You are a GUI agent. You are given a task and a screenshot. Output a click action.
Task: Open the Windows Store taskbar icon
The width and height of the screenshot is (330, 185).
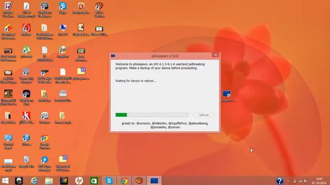[x=94, y=180]
